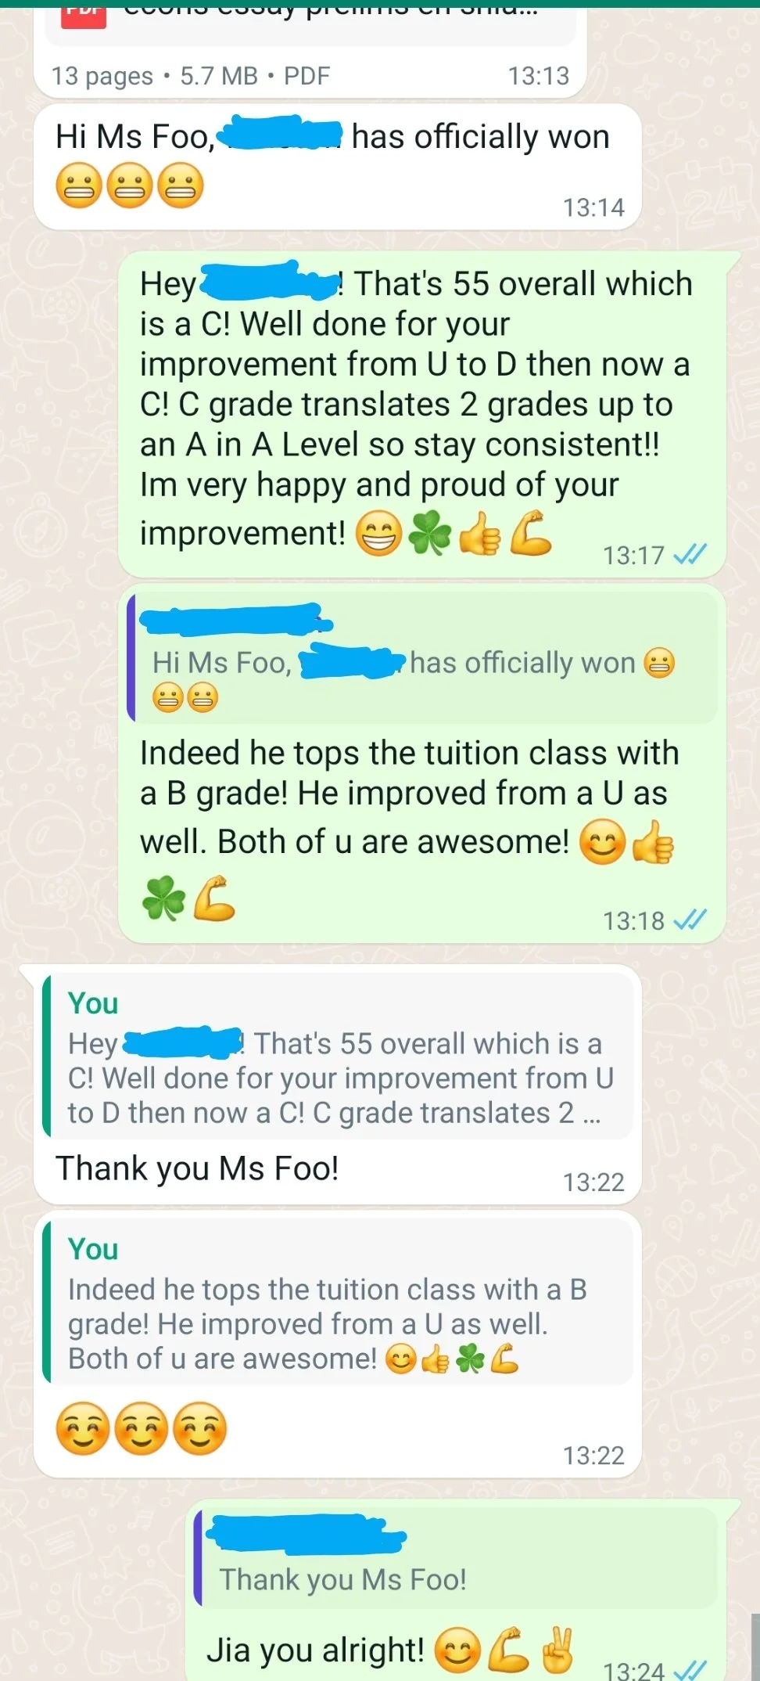Tap the double-tick read receipt at 13:17

tap(690, 555)
